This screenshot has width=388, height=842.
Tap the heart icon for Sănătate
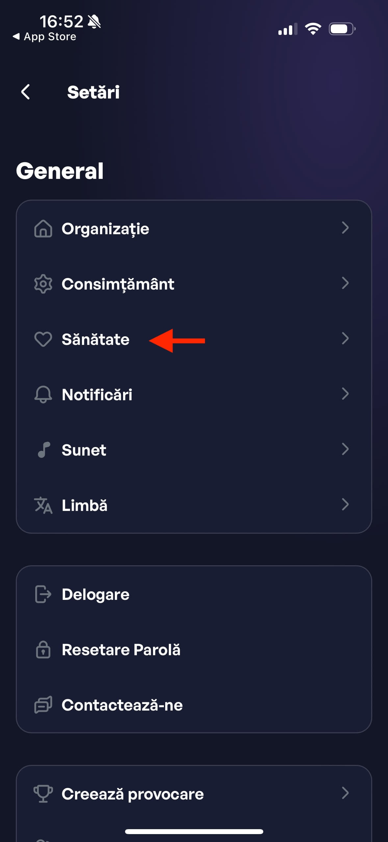tap(43, 339)
